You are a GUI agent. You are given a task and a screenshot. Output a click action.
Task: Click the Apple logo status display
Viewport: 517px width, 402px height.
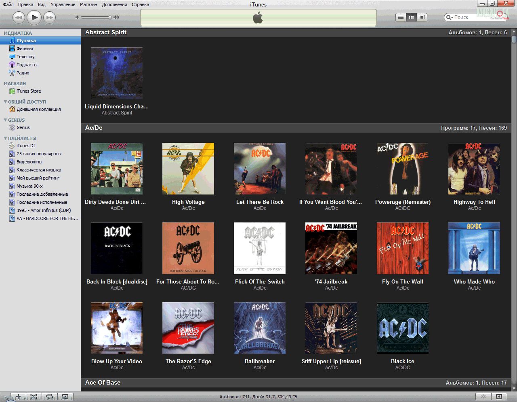[x=258, y=17]
